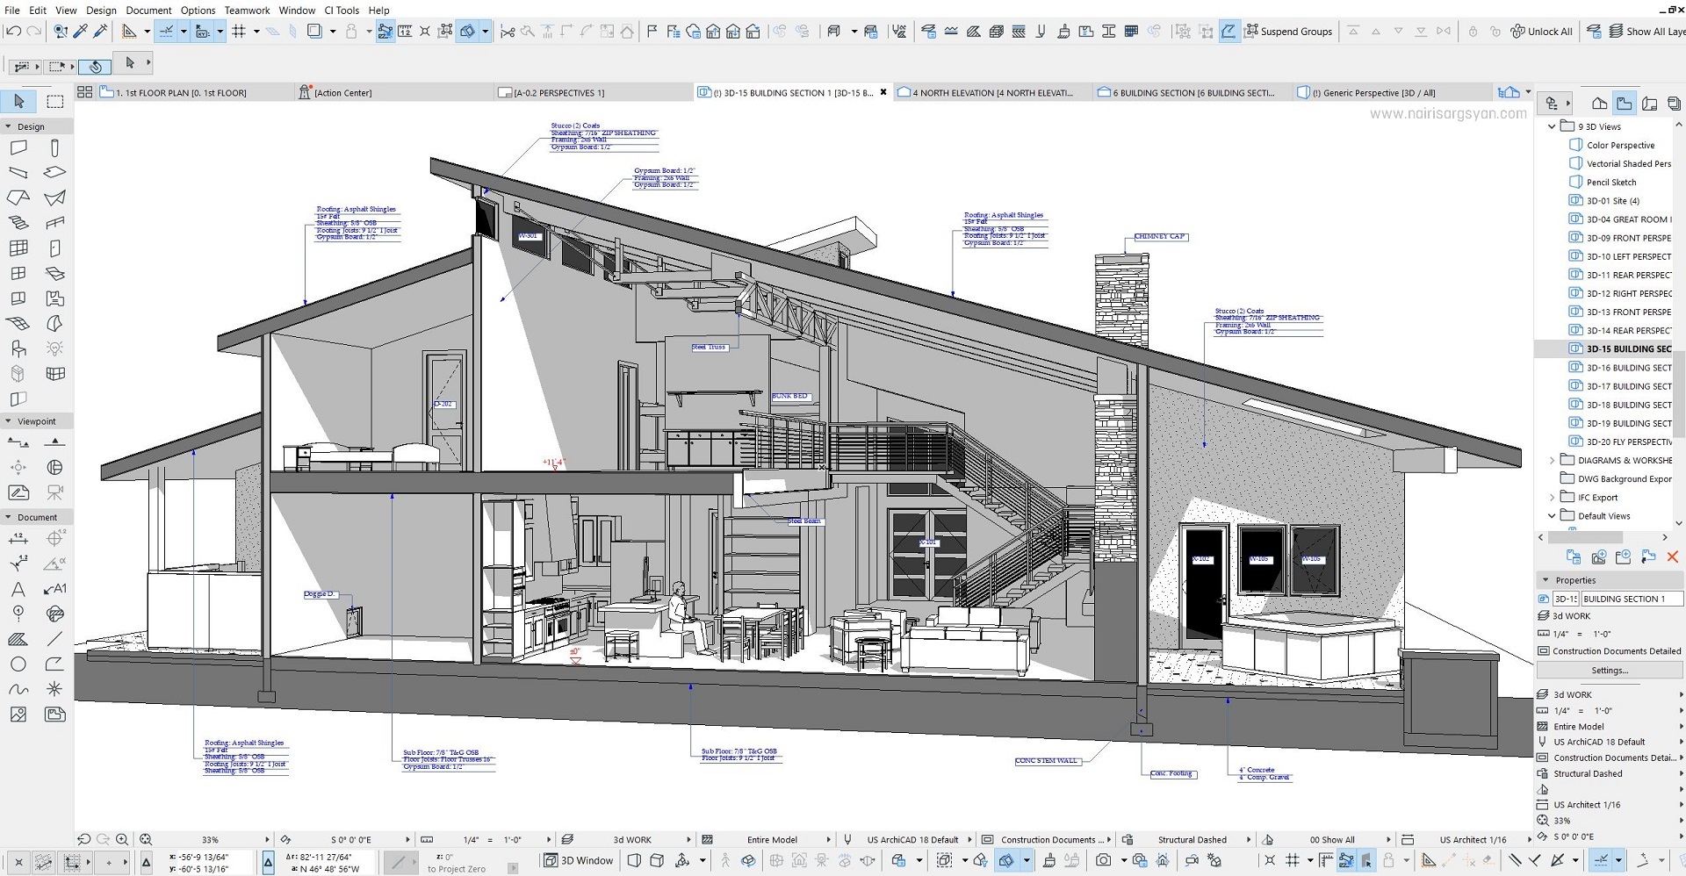Screen dimensions: 1686x876
Task: Open the Document menu
Action: 148,11
